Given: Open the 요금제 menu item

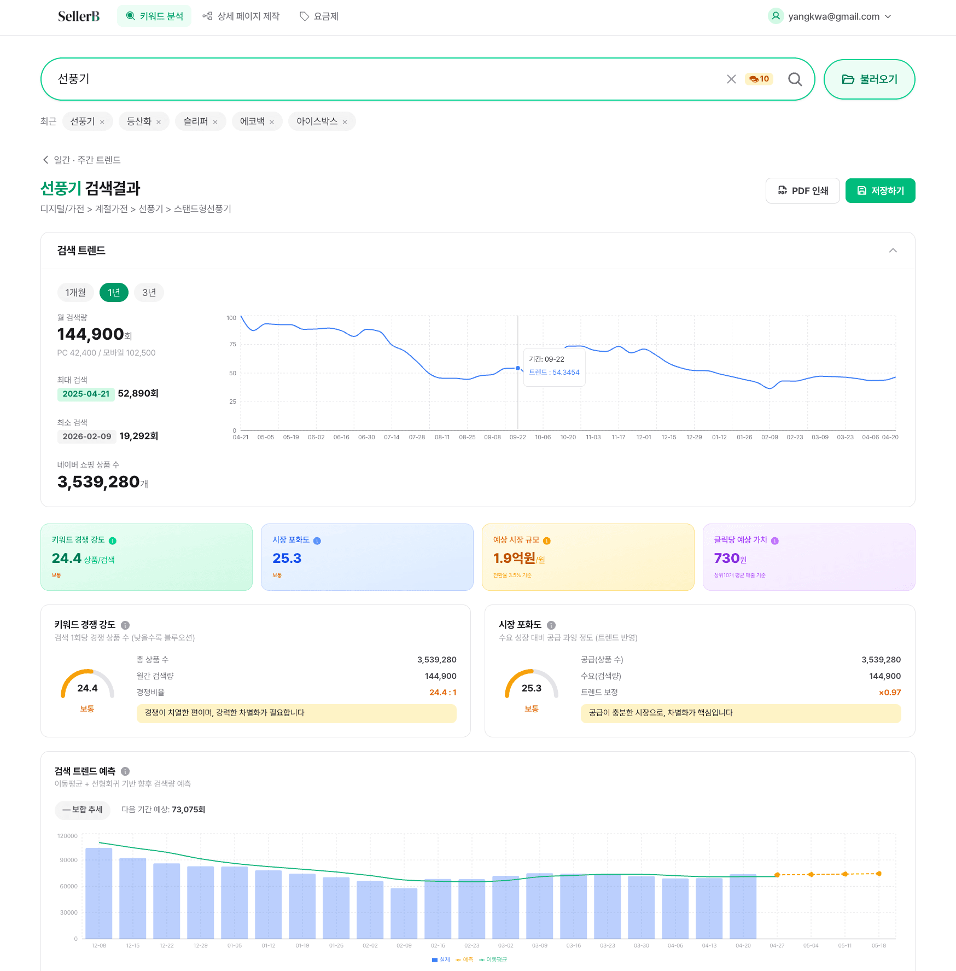Looking at the screenshot, I should point(319,16).
